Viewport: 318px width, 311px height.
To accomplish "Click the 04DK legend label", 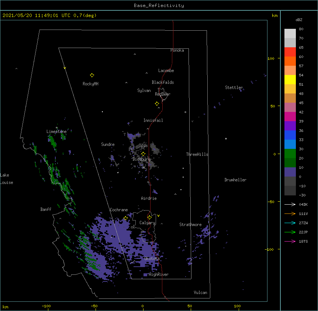I will [303, 204].
